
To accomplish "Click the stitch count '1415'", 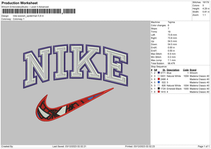I will [x=163, y=92].
